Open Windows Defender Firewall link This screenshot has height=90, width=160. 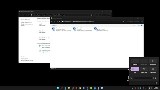click(x=27, y=60)
